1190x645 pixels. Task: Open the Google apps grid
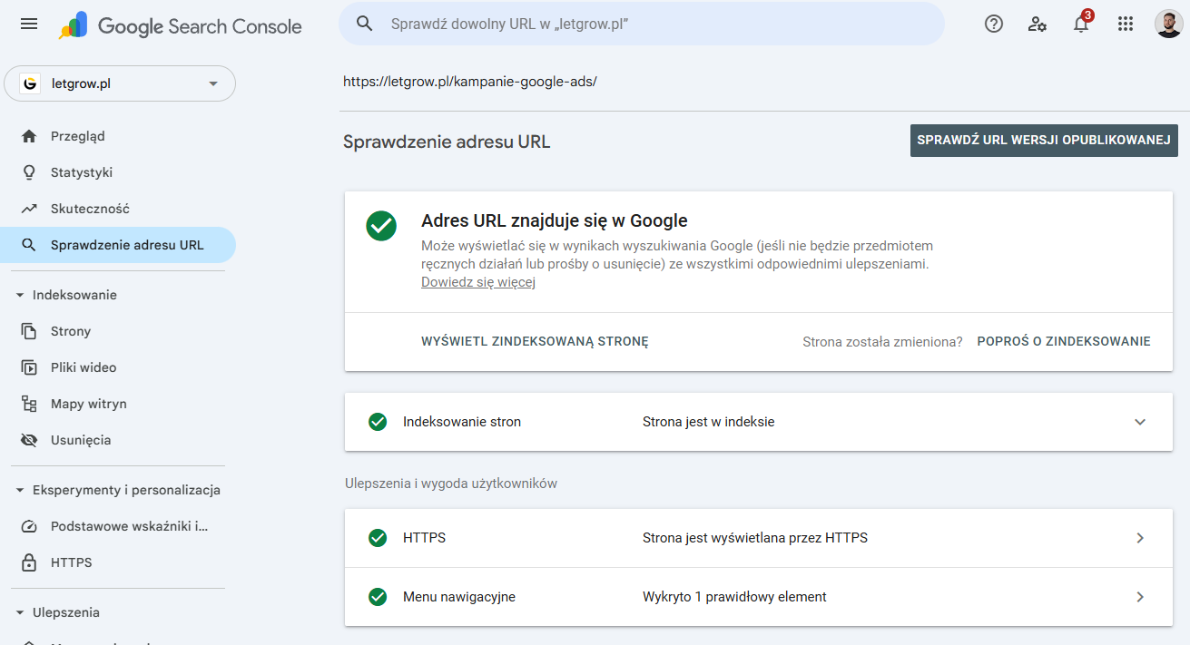1126,24
